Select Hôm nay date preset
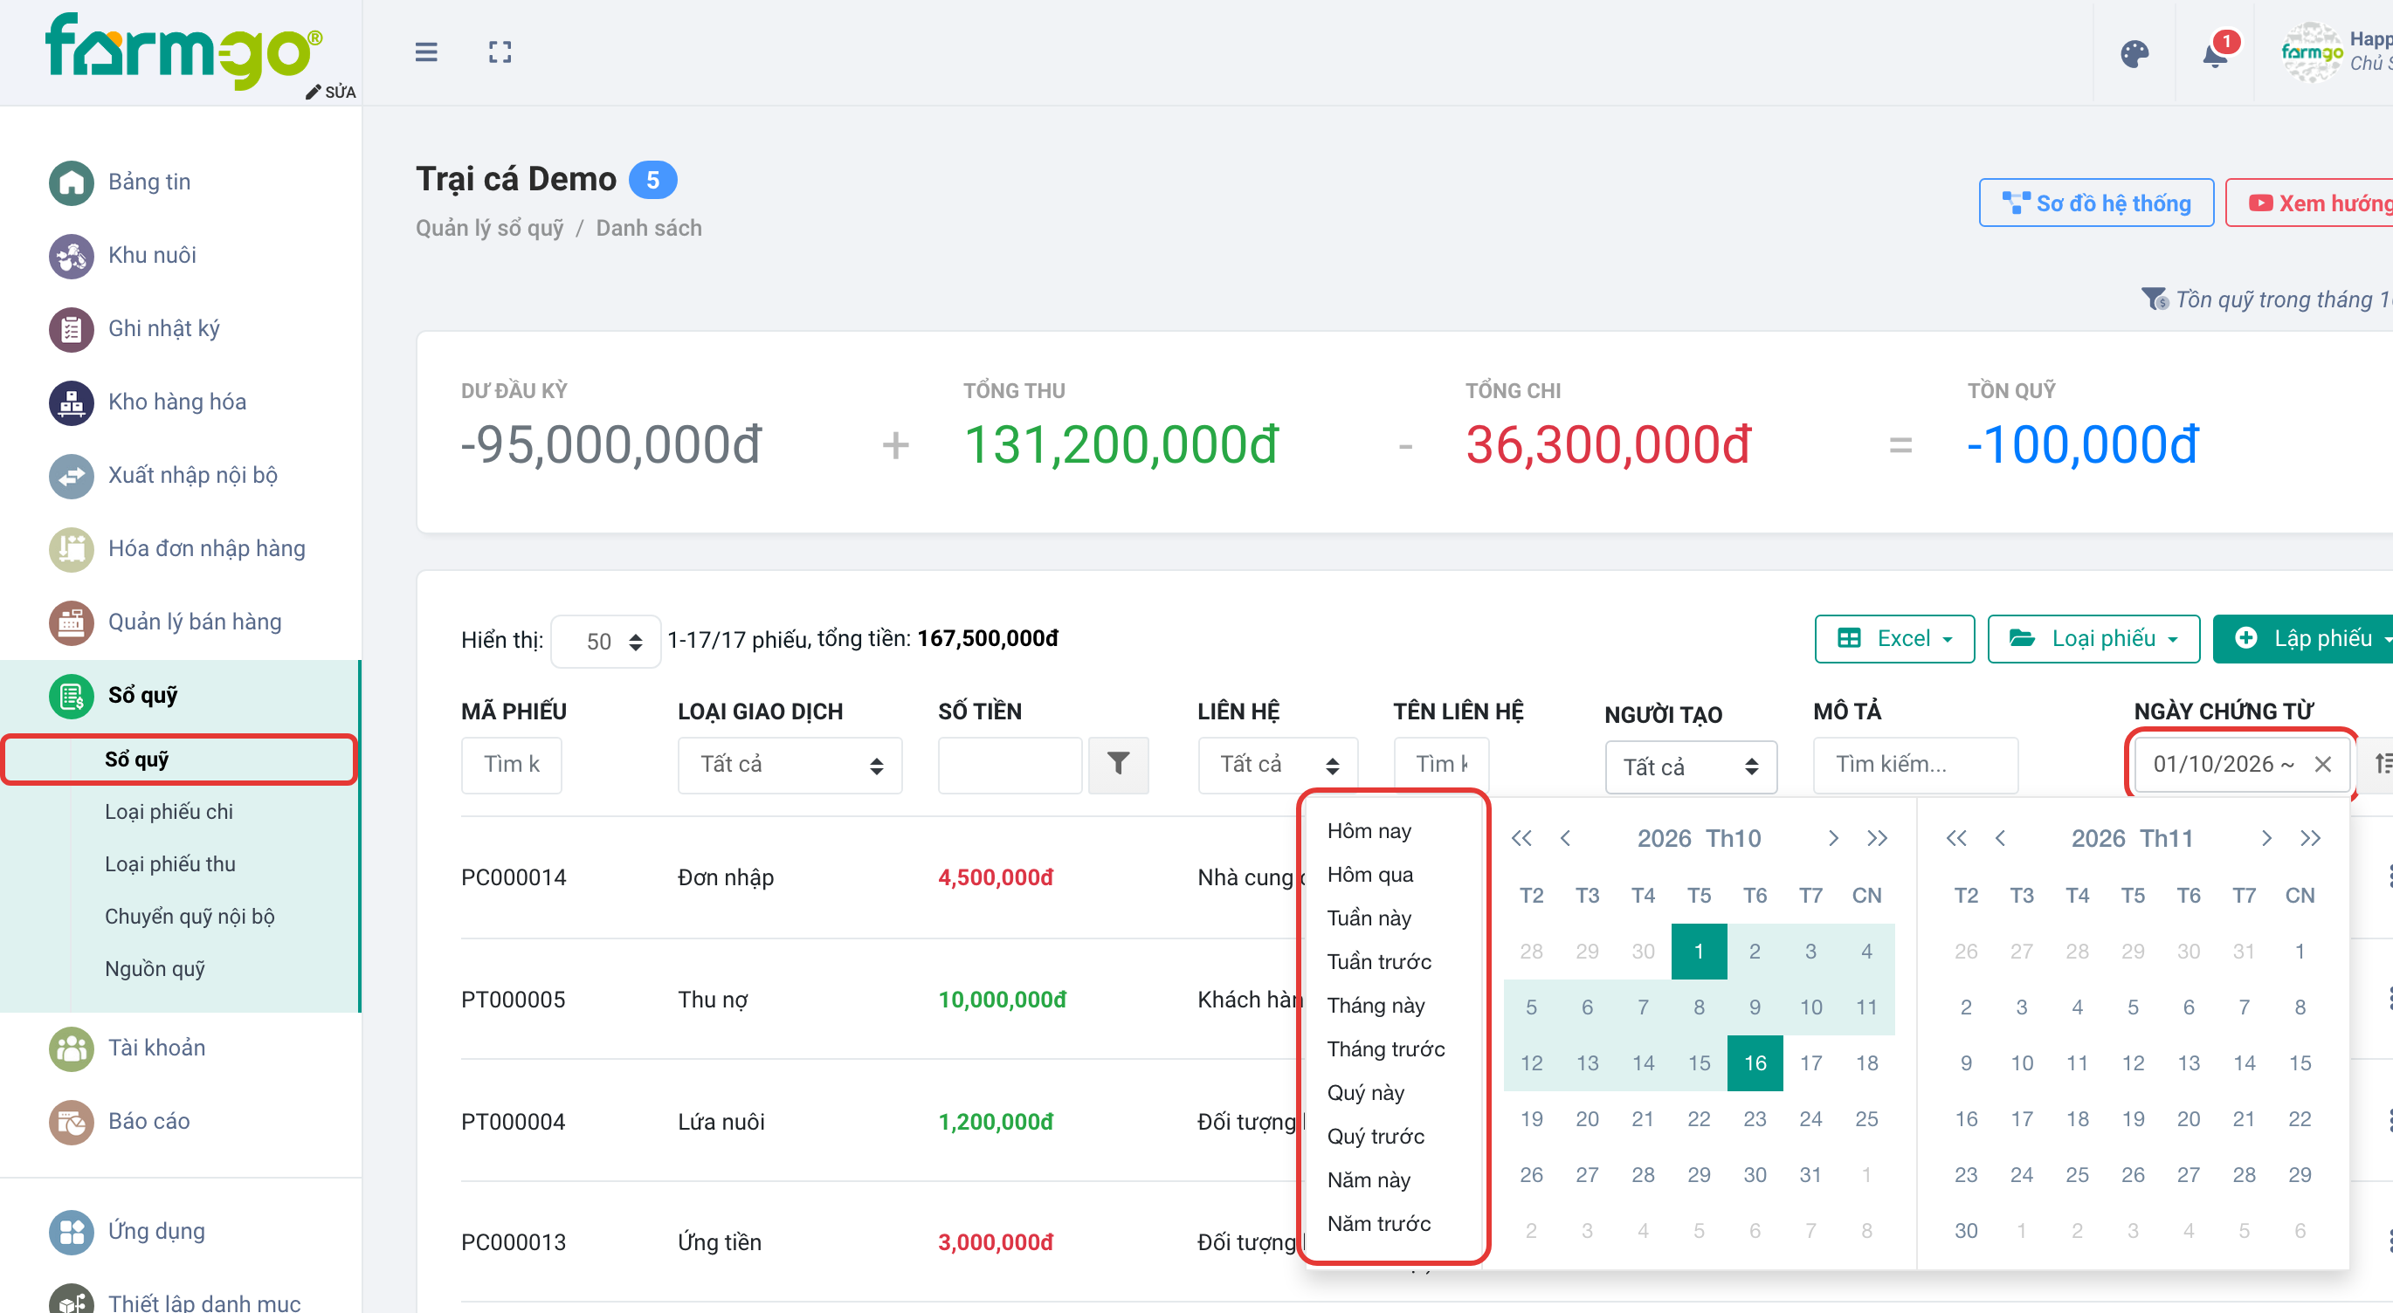Image resolution: width=2393 pixels, height=1313 pixels. coord(1369,831)
